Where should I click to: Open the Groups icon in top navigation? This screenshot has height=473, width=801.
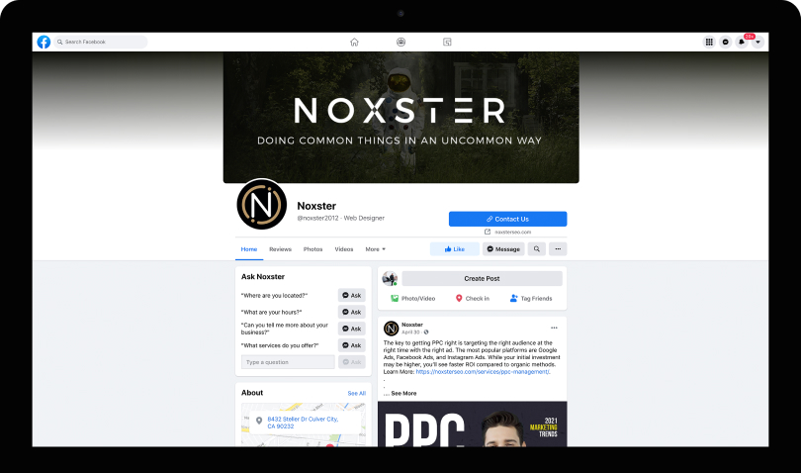click(x=401, y=42)
